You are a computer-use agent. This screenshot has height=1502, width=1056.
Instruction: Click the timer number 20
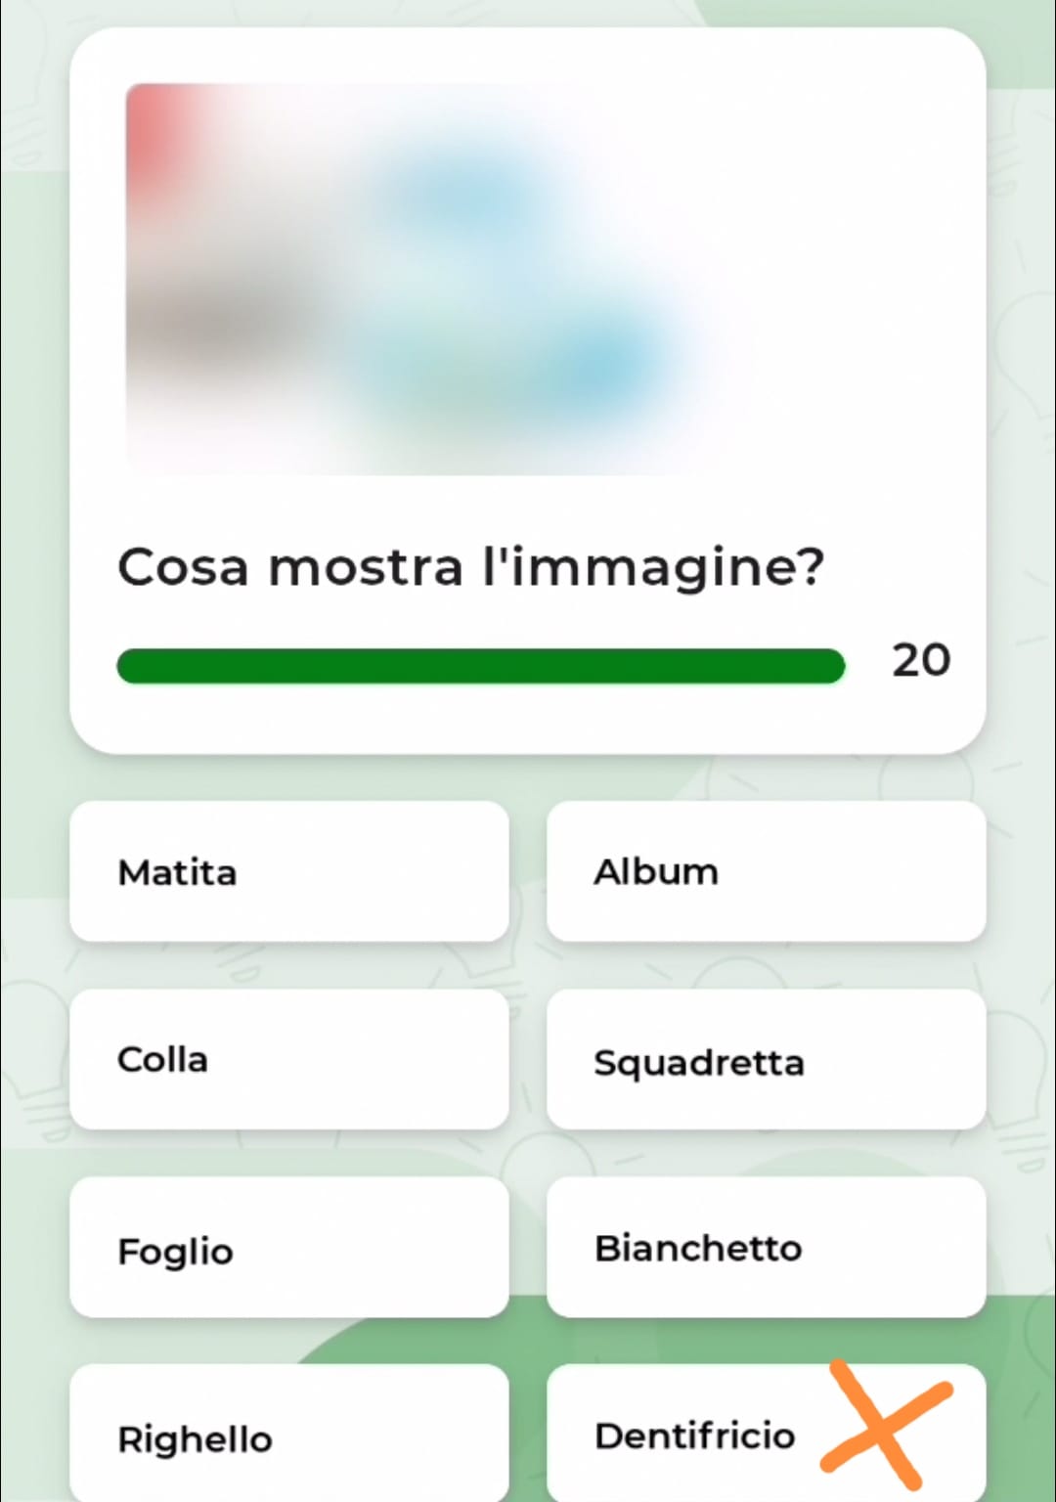click(x=921, y=660)
